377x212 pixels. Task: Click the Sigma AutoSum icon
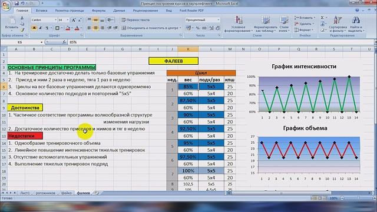click(322, 18)
